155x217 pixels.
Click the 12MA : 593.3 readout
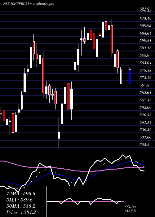21,194
